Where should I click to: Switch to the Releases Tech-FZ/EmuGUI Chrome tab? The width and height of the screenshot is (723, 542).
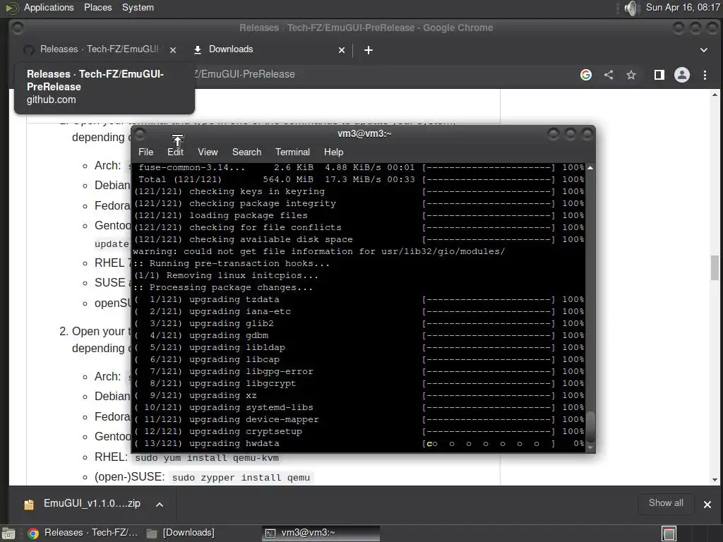(x=99, y=49)
